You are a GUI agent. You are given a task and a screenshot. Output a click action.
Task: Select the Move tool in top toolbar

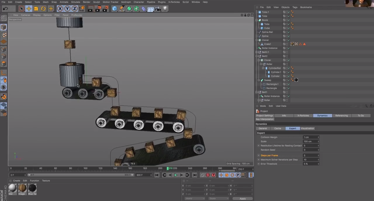point(29,9)
